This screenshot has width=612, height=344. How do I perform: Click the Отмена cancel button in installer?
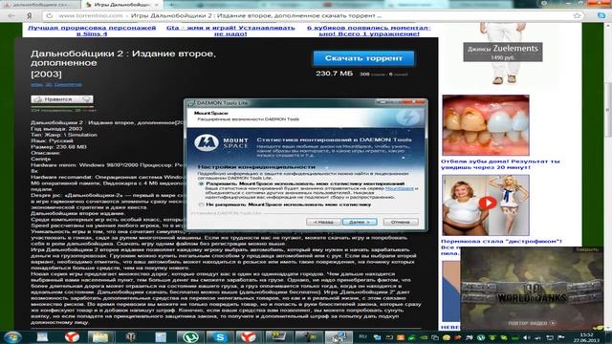pos(401,222)
